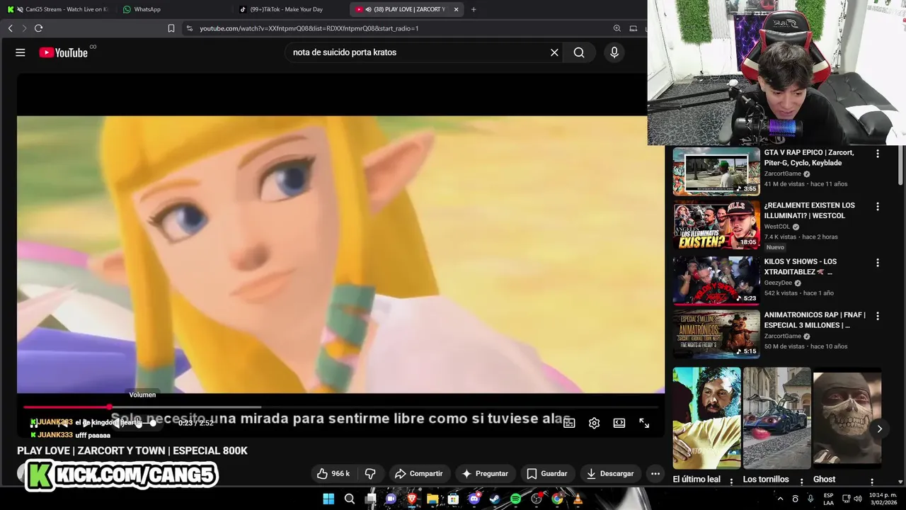
Task: Open Los tornillos short thumbnail
Action: pyautogui.click(x=776, y=418)
